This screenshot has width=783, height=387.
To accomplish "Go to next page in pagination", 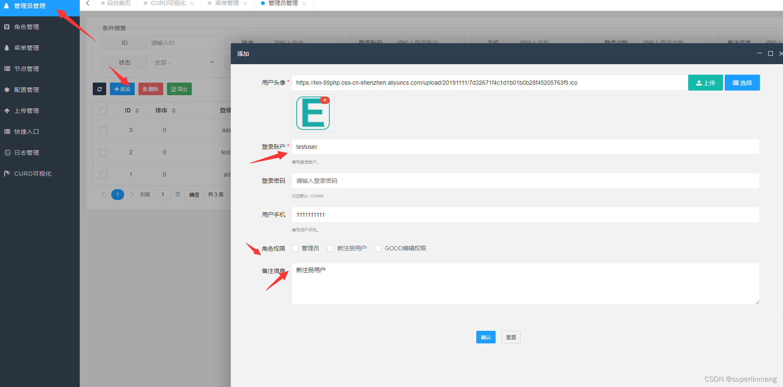I will tap(132, 195).
